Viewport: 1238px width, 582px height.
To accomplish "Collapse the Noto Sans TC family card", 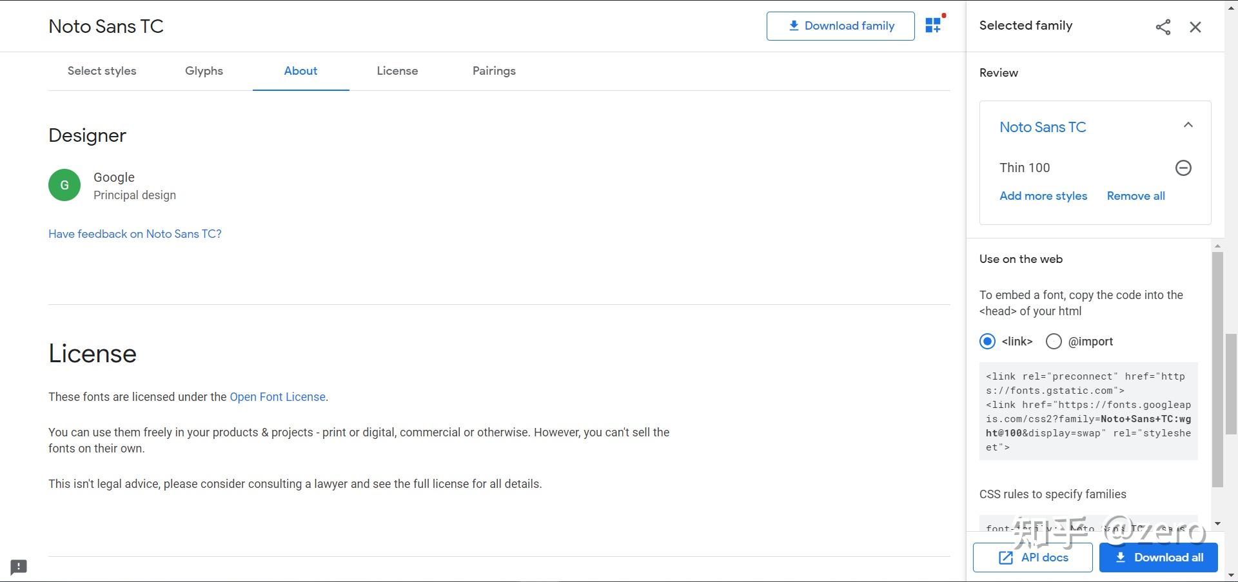I will tap(1188, 125).
